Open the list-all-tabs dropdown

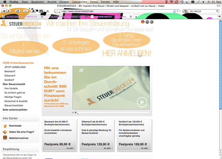(x=219, y=17)
